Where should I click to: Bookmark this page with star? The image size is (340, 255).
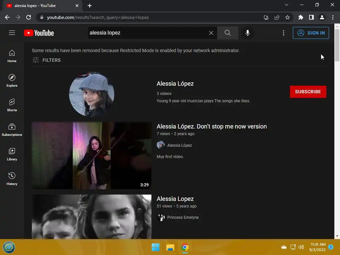pyautogui.click(x=287, y=17)
